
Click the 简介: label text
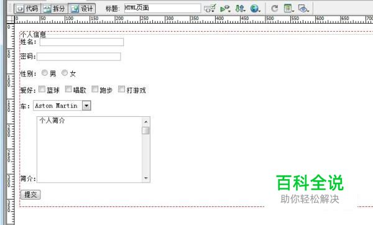(28, 178)
